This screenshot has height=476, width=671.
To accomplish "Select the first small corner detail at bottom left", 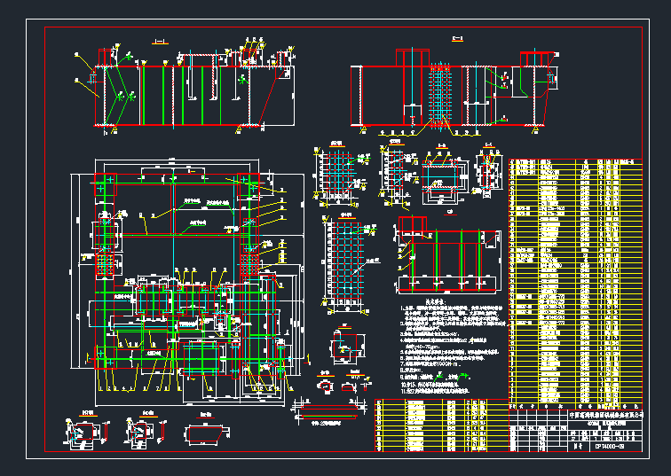I will click(86, 431).
